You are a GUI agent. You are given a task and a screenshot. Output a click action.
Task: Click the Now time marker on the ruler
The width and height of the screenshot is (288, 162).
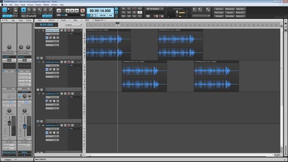117,23
